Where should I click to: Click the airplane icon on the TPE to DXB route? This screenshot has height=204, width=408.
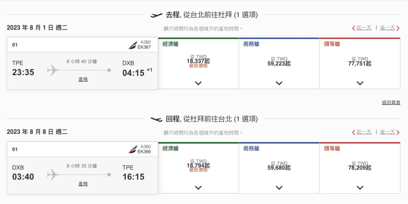click(x=53, y=70)
